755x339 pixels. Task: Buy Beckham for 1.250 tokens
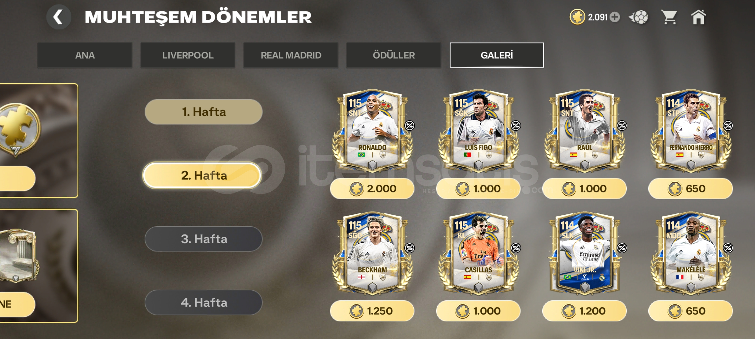pyautogui.click(x=372, y=311)
